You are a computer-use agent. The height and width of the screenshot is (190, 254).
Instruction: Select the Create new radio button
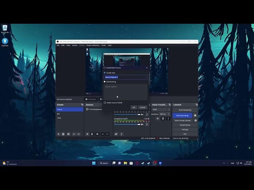[x=105, y=73]
